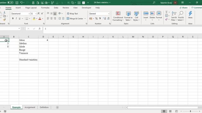Image resolution: width=202 pixels, height=113 pixels.
Task: Open the Insert ribbon tab
Action: point(18,8)
